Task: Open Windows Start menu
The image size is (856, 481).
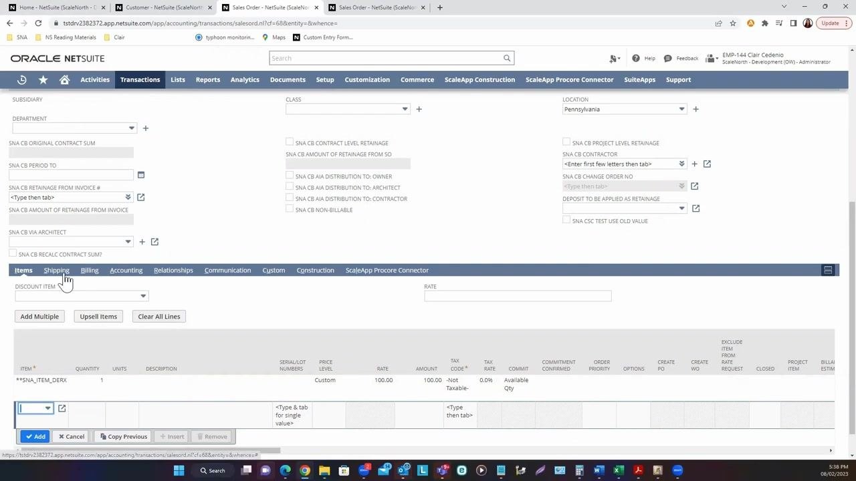Action: [179, 470]
